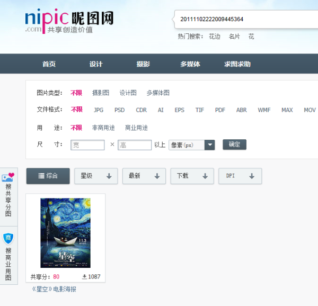The width and height of the screenshot is (318, 306).
Task: Filter file format to WMF
Action: pos(264,110)
